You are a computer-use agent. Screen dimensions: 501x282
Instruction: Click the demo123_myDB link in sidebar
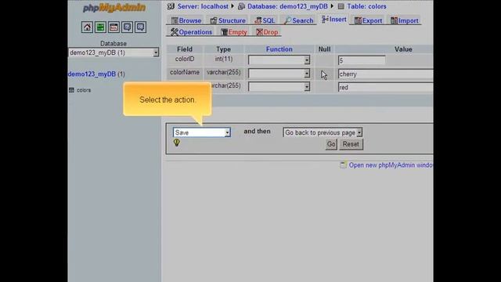tap(92, 74)
